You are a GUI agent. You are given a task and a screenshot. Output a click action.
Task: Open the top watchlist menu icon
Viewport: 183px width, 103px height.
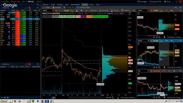tap(38, 8)
